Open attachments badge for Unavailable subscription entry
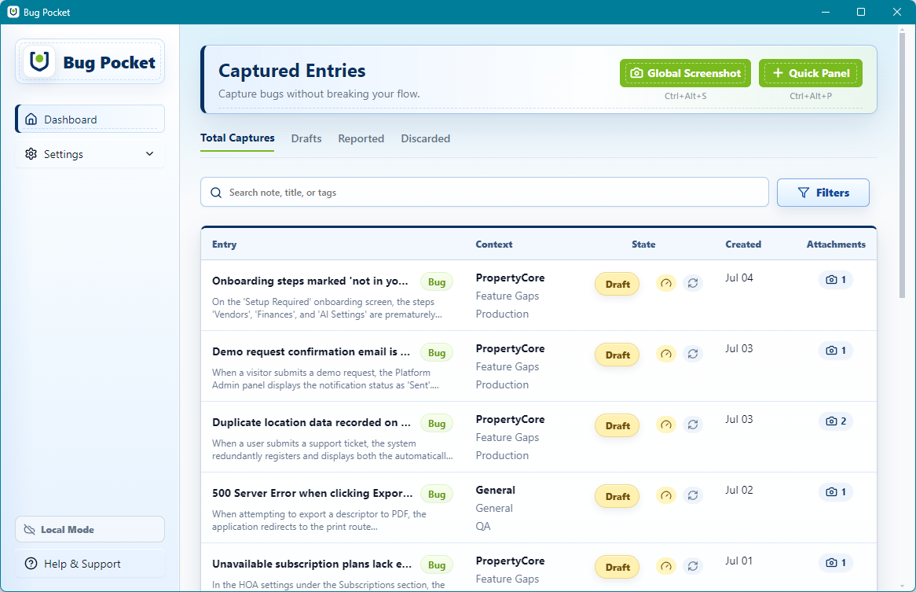Image resolution: width=916 pixels, height=592 pixels. [x=836, y=563]
